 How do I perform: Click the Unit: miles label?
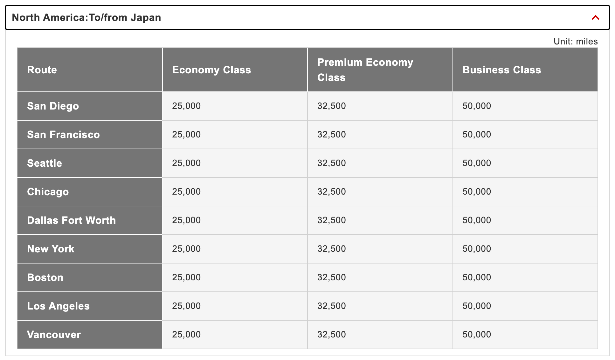[575, 41]
